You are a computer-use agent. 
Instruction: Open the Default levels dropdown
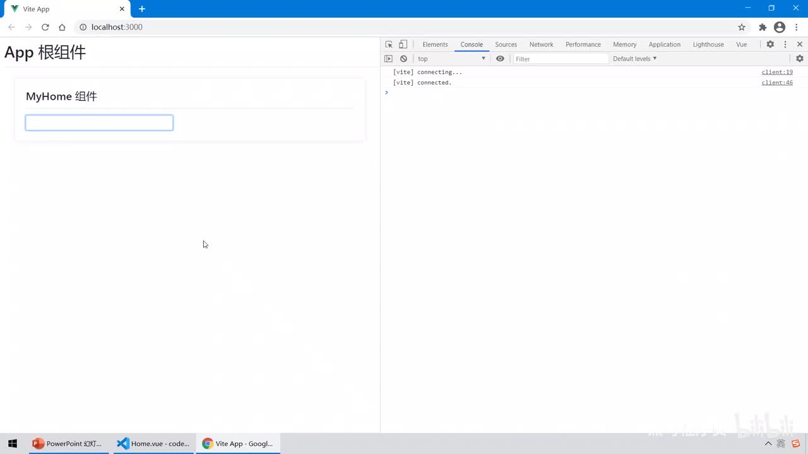pos(634,59)
